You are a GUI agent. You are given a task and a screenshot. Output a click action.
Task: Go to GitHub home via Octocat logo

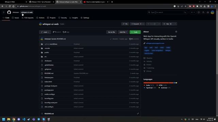click(9, 12)
